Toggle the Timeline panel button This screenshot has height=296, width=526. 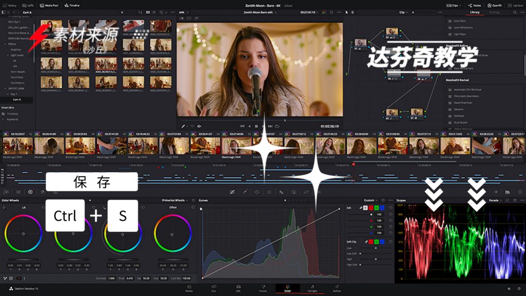pyautogui.click(x=72, y=5)
